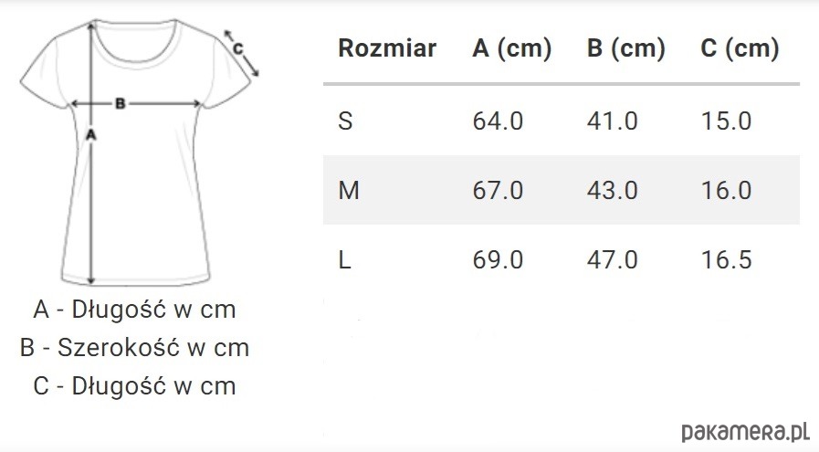
Task: Click the 'A - Długość w cm' legend
Action: [x=134, y=310]
